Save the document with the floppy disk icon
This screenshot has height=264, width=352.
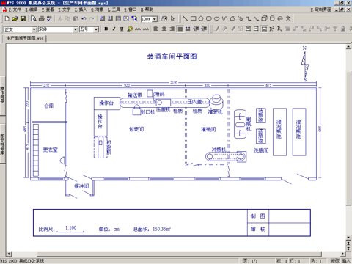pyautogui.click(x=23, y=18)
